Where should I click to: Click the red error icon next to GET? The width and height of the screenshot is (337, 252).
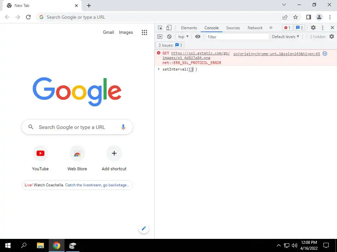(x=159, y=53)
